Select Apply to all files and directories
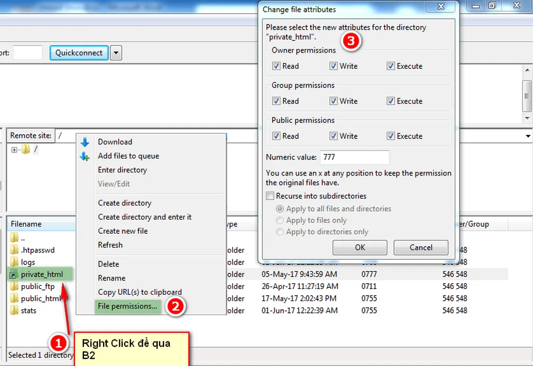The image size is (533, 366). click(280, 209)
